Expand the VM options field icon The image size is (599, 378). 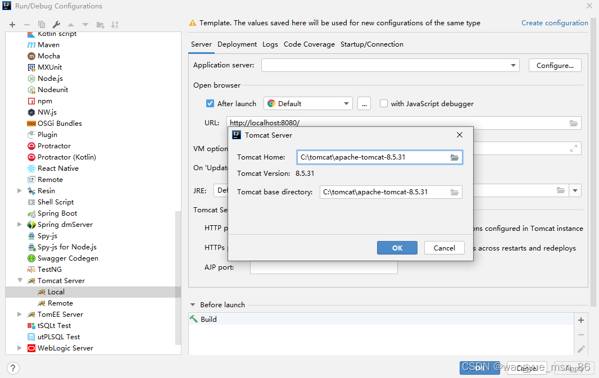tap(573, 148)
